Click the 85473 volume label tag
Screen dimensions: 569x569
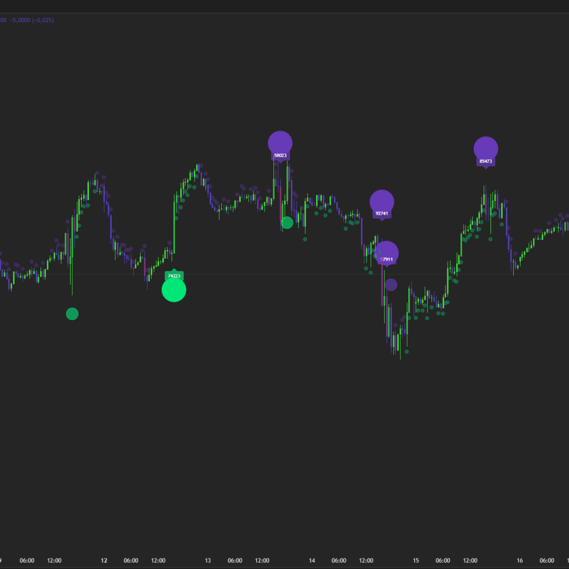point(486,161)
